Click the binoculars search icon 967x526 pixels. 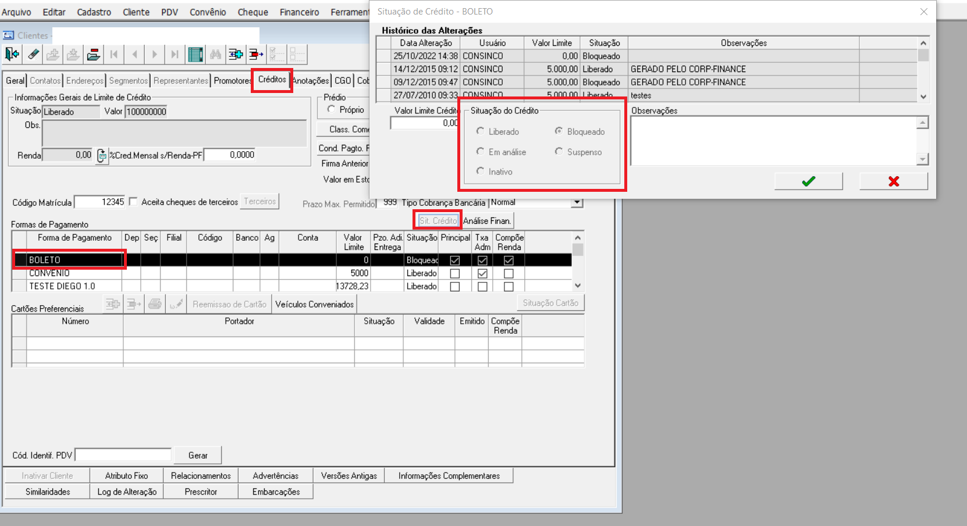(x=216, y=55)
